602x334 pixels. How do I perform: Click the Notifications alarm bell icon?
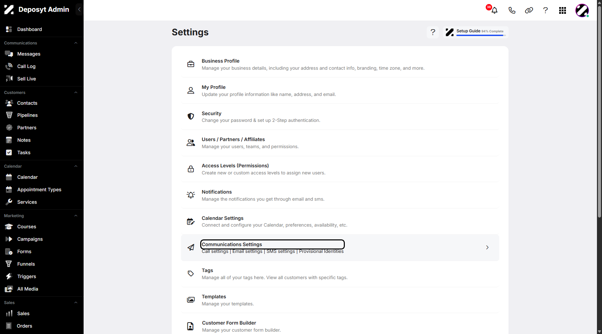[x=191, y=195]
